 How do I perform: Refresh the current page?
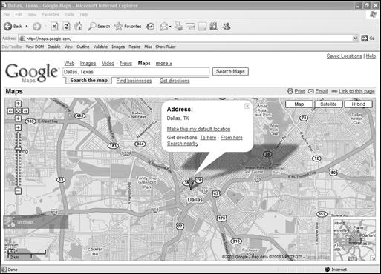tap(66, 26)
